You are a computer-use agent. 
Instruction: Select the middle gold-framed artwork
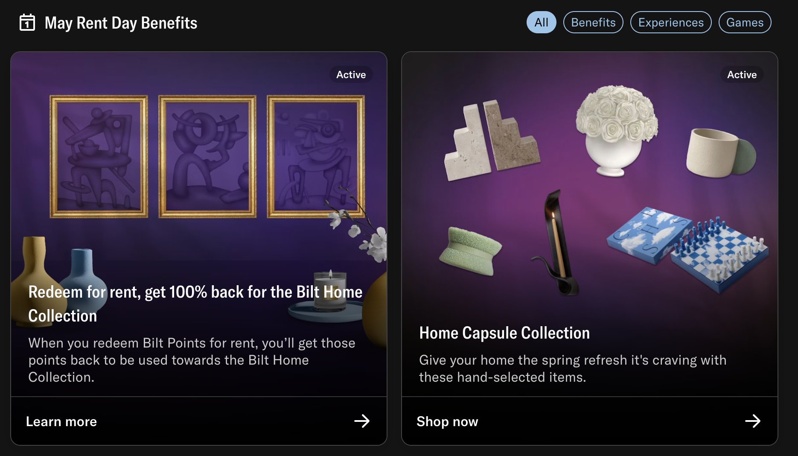(207, 156)
